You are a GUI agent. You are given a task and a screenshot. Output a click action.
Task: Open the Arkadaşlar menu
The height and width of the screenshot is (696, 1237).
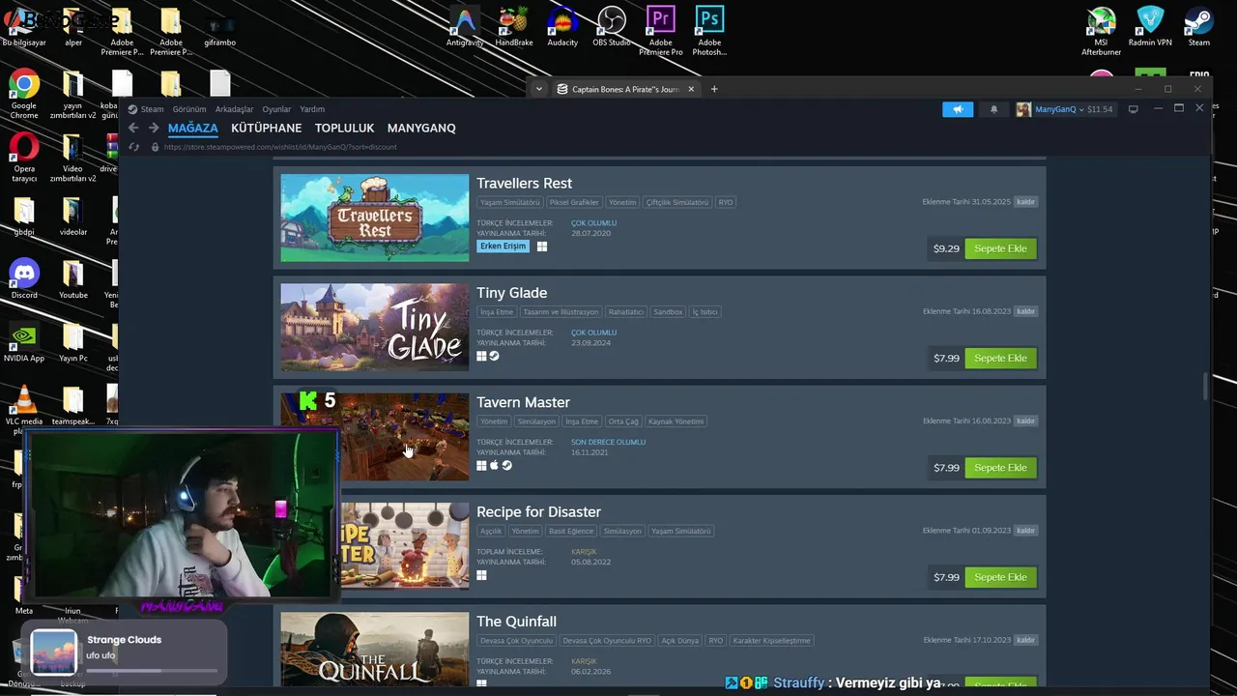tap(234, 109)
